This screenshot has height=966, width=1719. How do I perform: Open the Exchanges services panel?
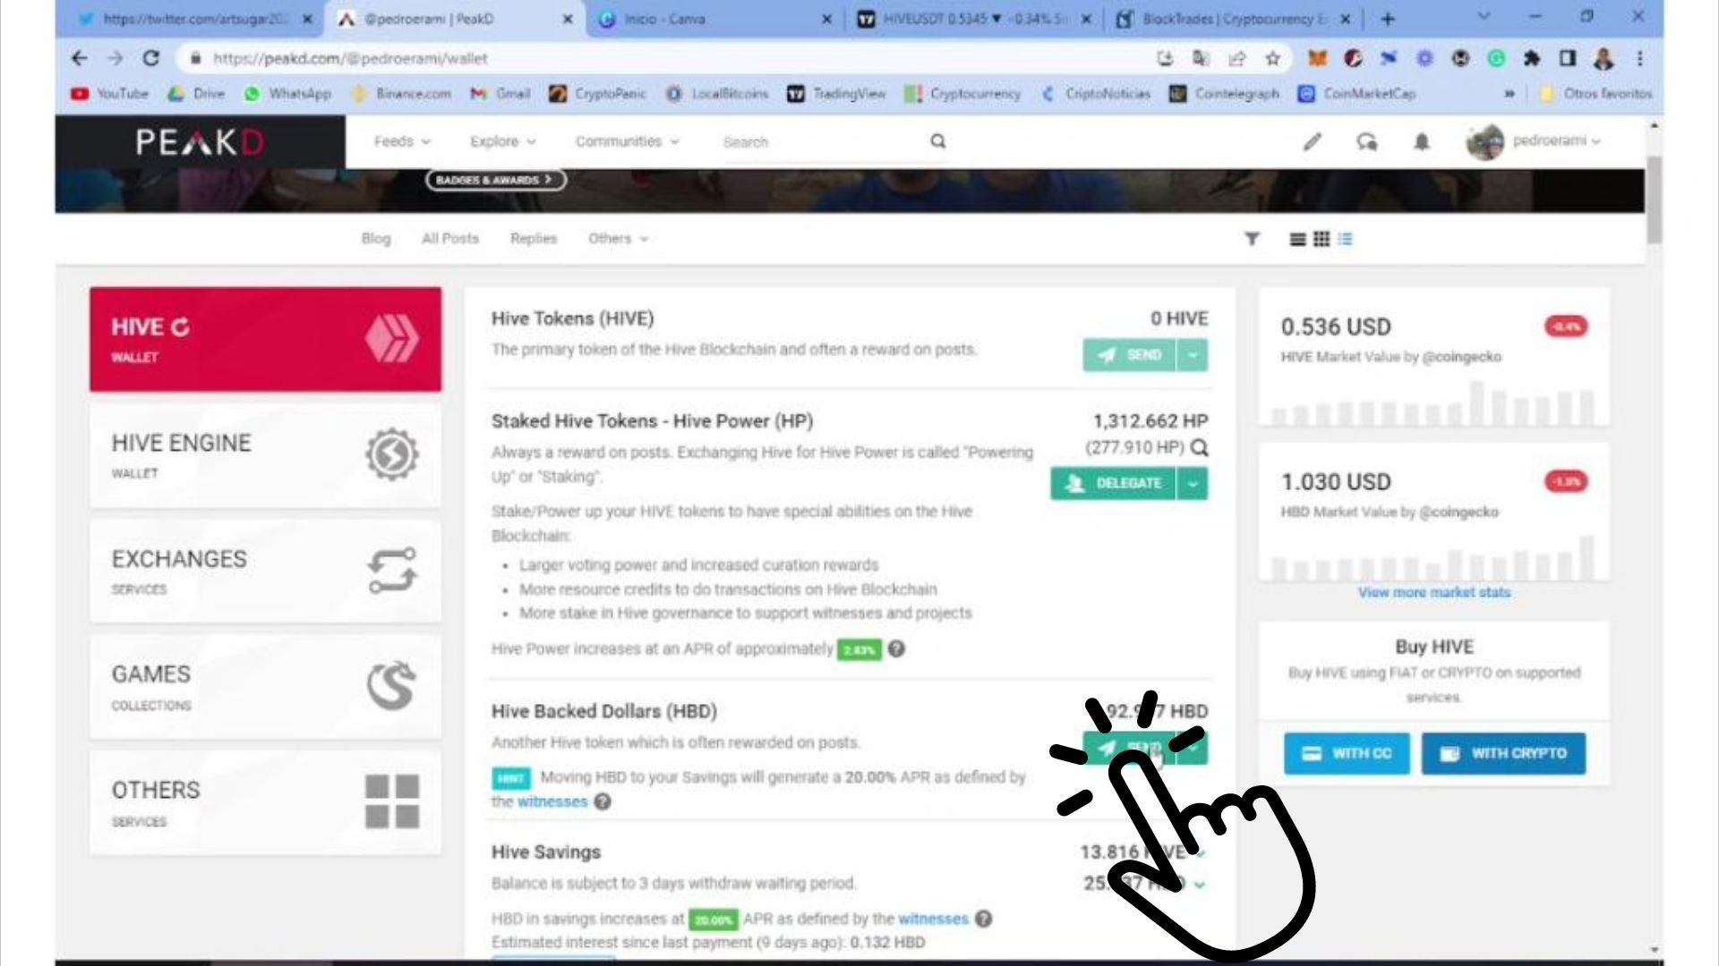coord(266,571)
